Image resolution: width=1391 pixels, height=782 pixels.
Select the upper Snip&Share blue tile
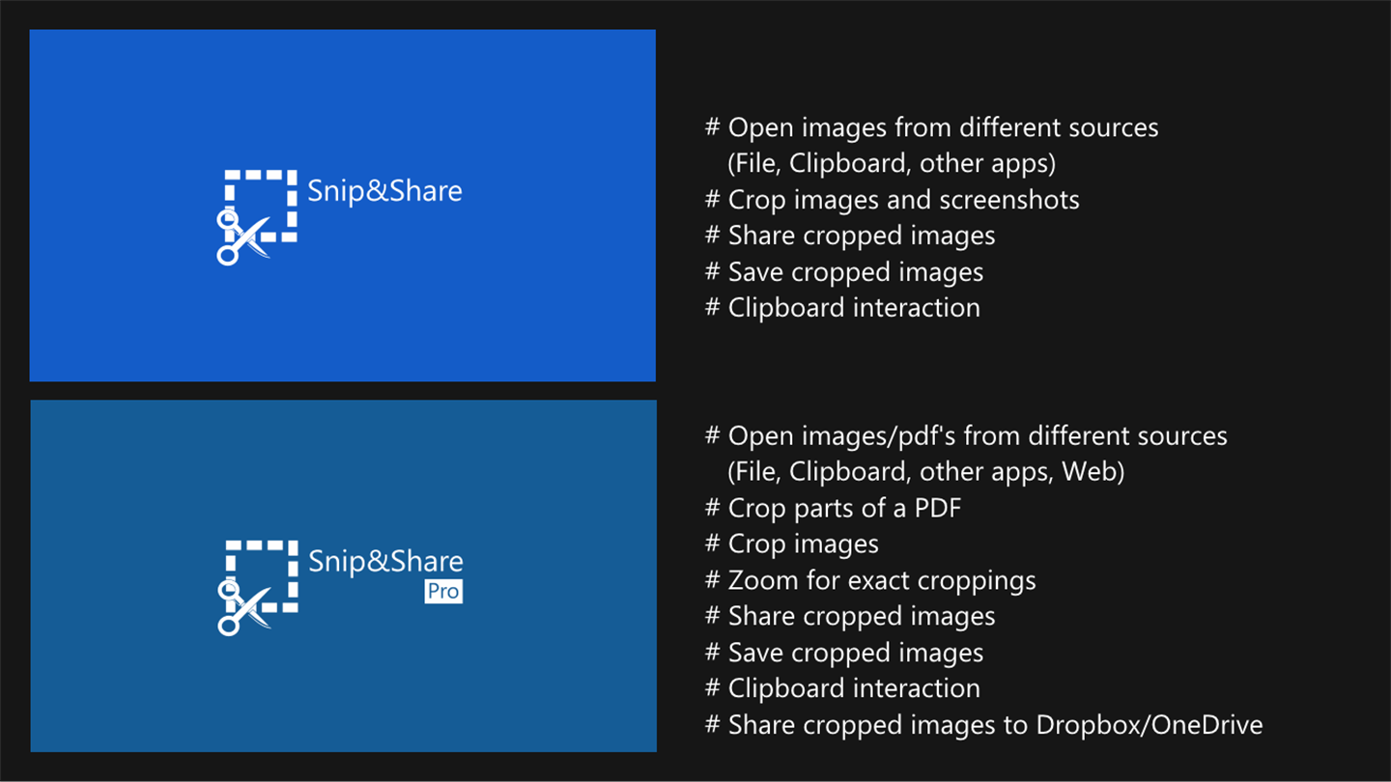click(343, 206)
